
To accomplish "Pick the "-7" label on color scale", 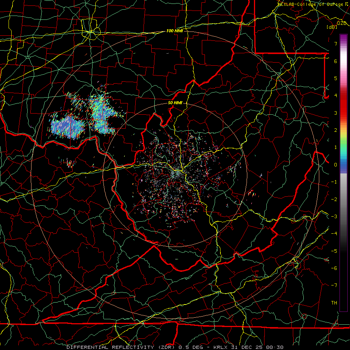I will pos(334,285).
